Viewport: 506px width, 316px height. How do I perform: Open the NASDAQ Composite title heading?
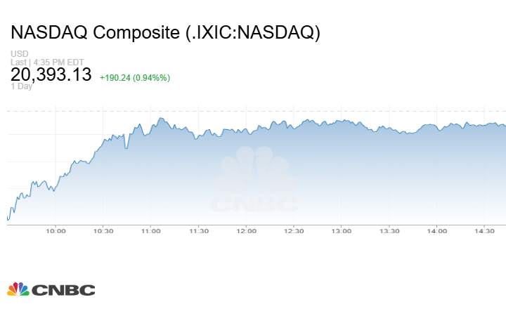(166, 32)
